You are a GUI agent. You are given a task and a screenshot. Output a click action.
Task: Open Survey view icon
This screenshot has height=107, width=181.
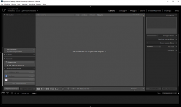tap(52, 89)
